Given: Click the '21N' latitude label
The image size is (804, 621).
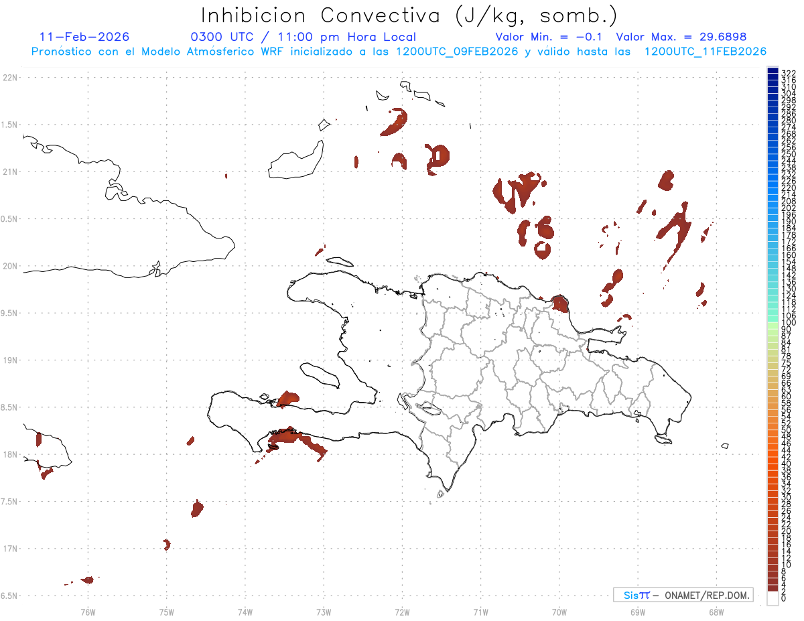Looking at the screenshot, I should pos(9,172).
